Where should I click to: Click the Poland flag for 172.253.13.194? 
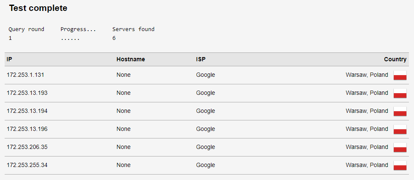(400, 111)
